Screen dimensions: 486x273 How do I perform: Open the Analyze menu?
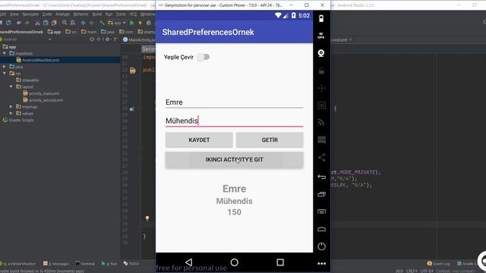(x=62, y=14)
